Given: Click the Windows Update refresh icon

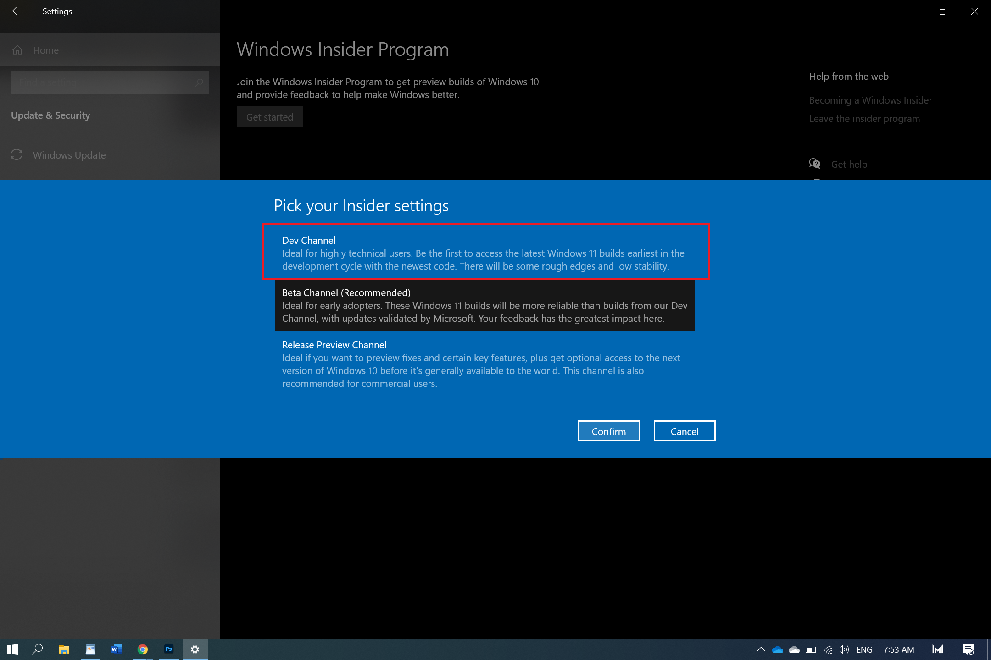Looking at the screenshot, I should (x=17, y=155).
